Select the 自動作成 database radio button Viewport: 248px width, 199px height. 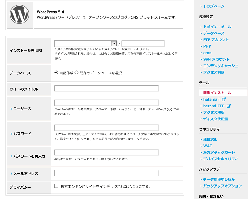pyautogui.click(x=56, y=73)
